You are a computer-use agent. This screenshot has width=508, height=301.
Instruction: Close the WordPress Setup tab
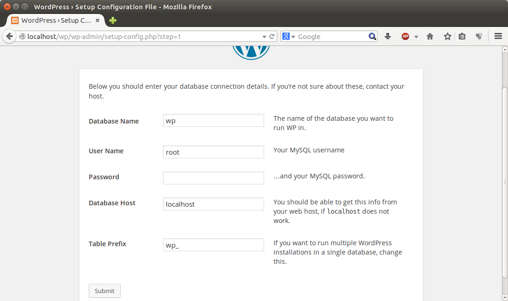(x=98, y=20)
